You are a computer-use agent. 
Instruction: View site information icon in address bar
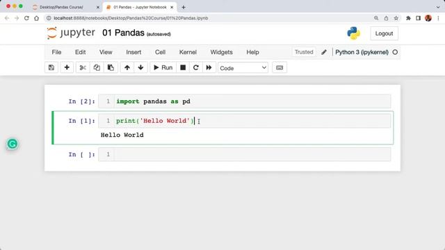coord(49,18)
